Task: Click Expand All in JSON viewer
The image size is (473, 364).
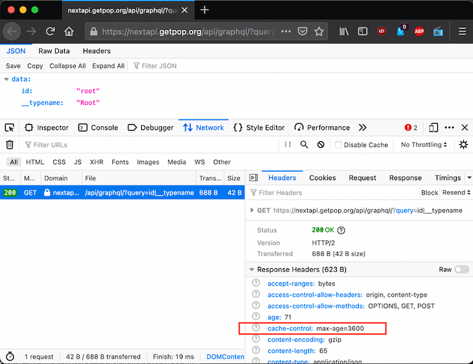Action: [108, 66]
